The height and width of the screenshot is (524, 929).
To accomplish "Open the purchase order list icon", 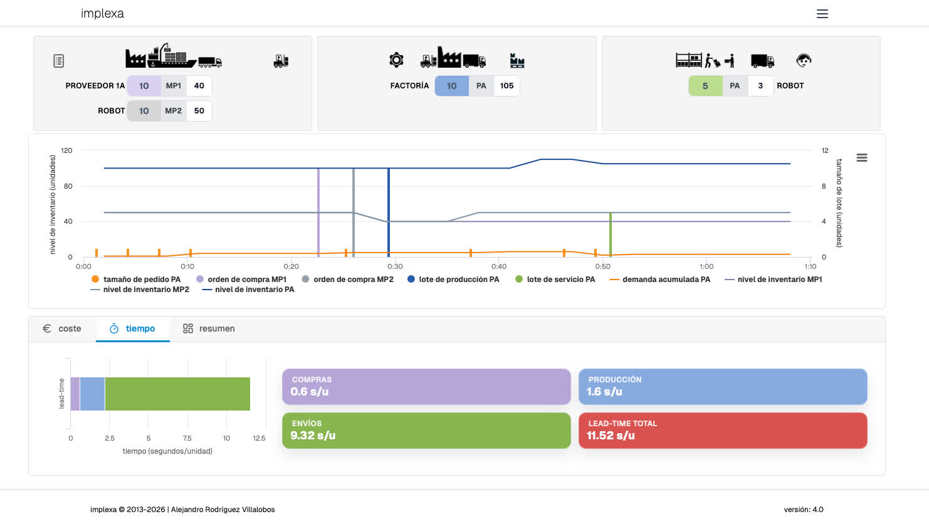I will (58, 61).
